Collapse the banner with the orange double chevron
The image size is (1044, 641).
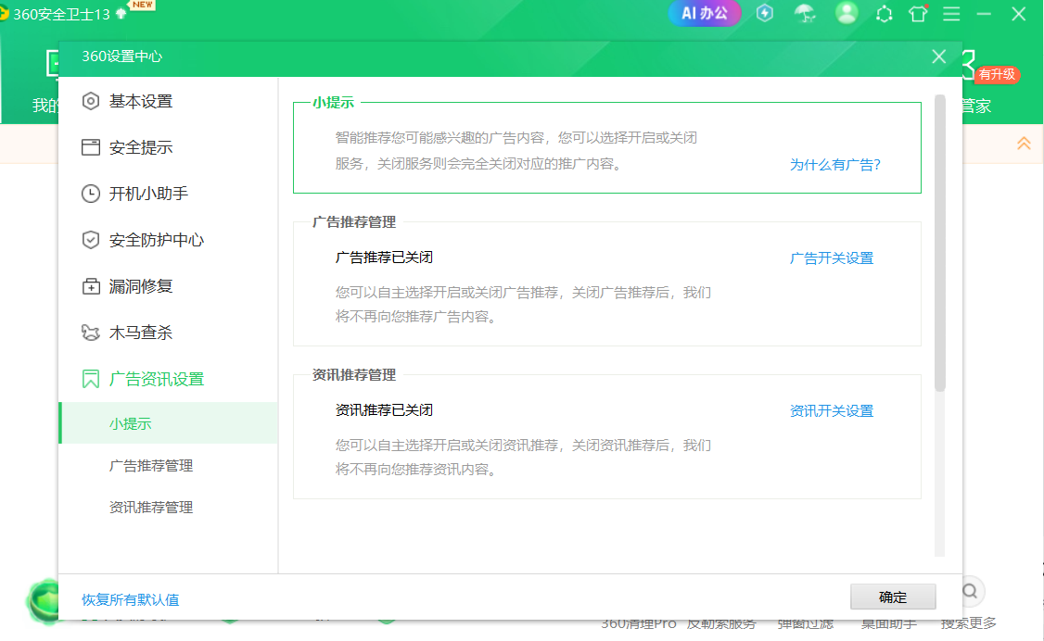click(x=1024, y=143)
